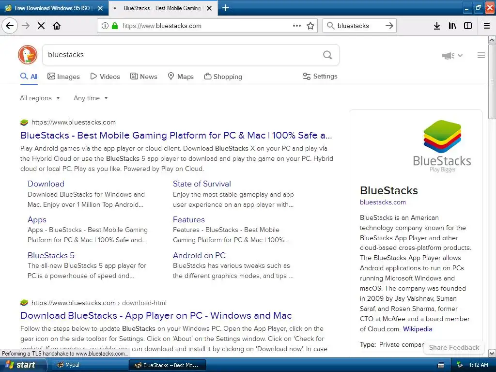
Task: Click the magnifier in the browser search box
Action: pos(330,26)
